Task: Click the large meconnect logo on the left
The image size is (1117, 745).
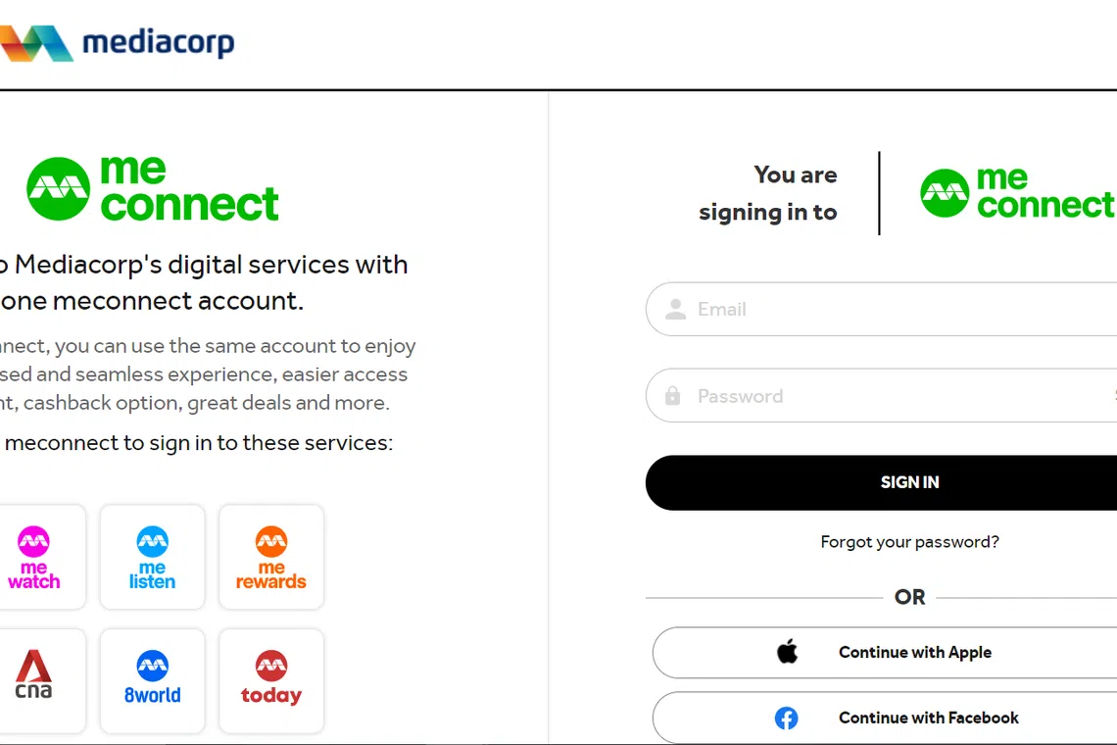Action: tap(154, 188)
